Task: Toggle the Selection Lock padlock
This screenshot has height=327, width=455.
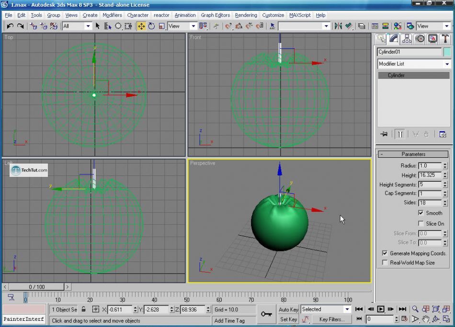Action: [x=83, y=309]
